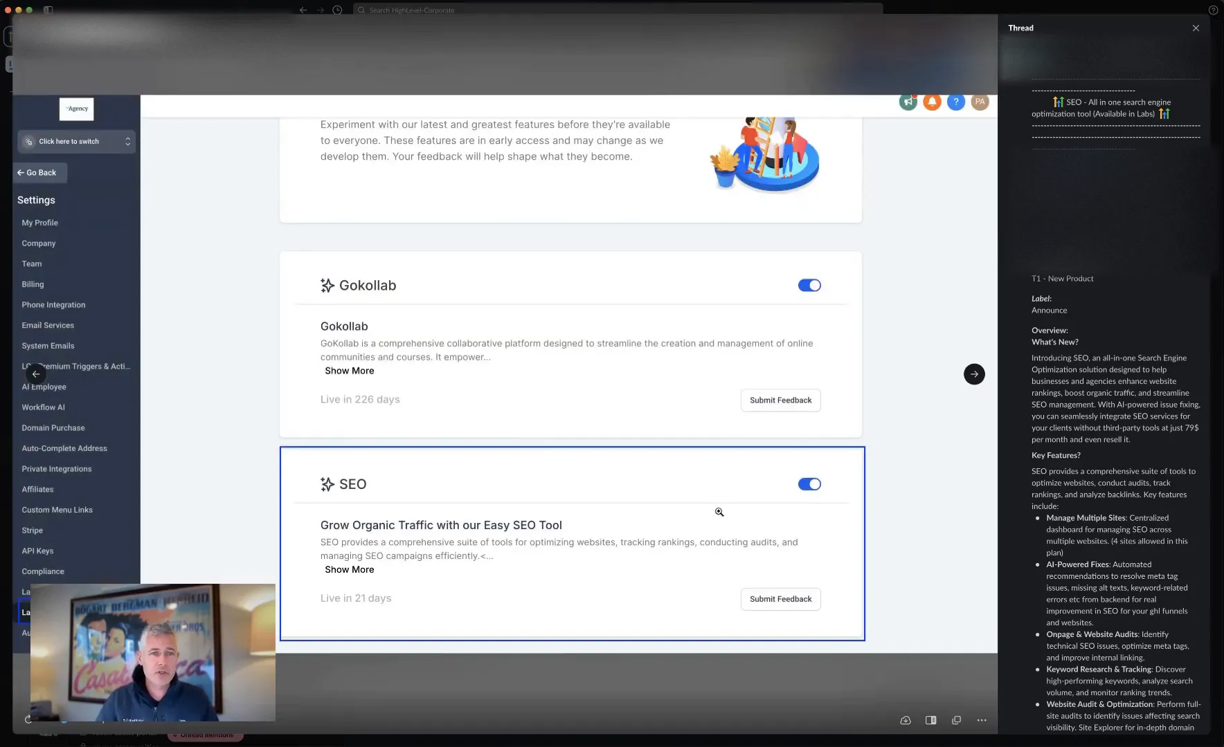The image size is (1224, 747).
Task: Click 'Keyword Research & Tracking' bullet in thread
Action: (1099, 670)
